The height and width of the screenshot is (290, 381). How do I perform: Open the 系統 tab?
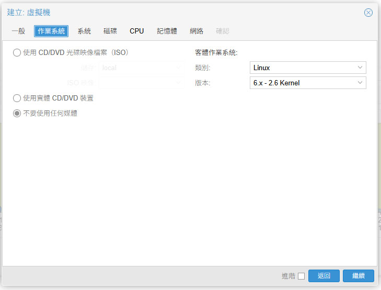(x=84, y=31)
